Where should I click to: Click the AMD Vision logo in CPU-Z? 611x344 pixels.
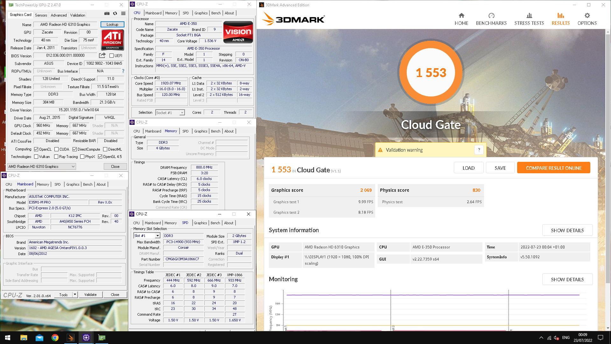238,32
